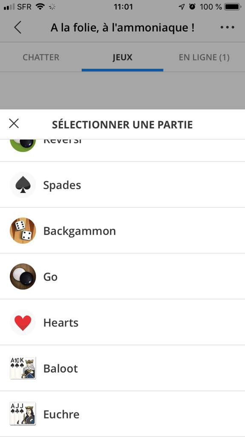Tap the Spades game icon
The width and height of the screenshot is (245, 437).
(23, 185)
